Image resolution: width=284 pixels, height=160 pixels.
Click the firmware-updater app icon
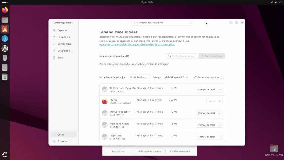pos(105,113)
